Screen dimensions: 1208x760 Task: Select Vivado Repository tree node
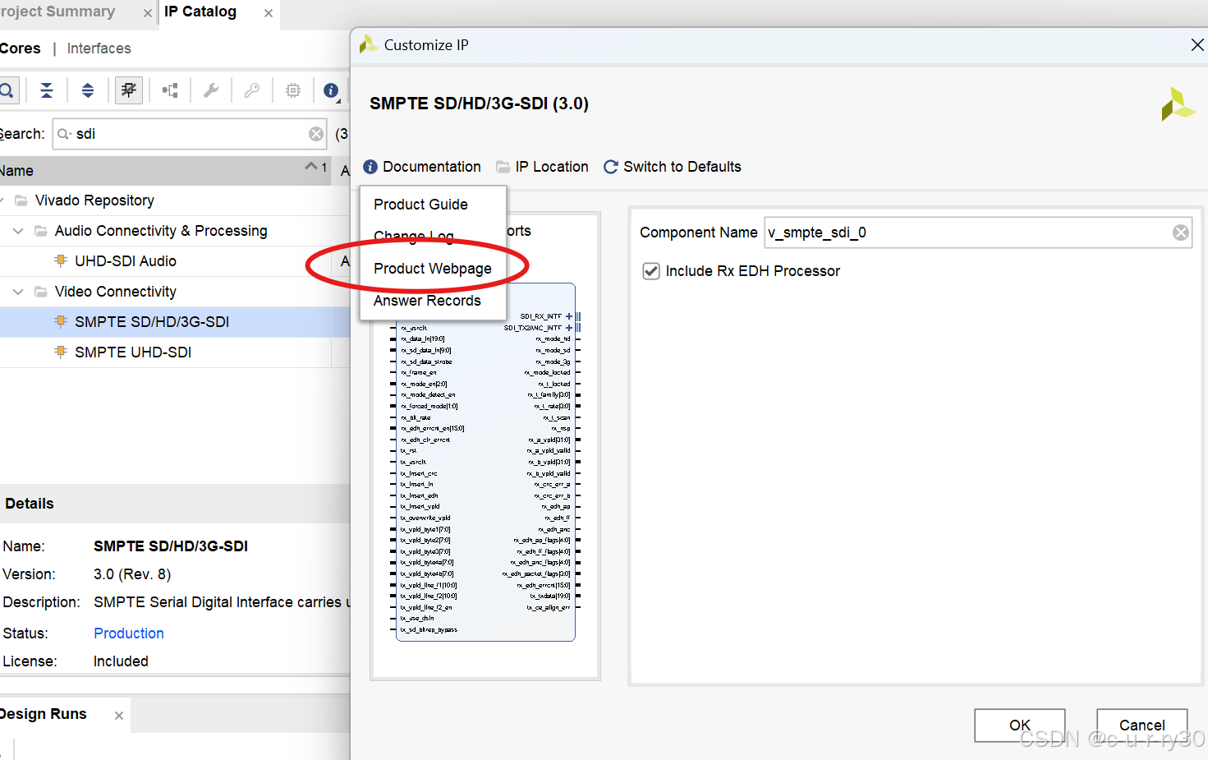point(94,200)
